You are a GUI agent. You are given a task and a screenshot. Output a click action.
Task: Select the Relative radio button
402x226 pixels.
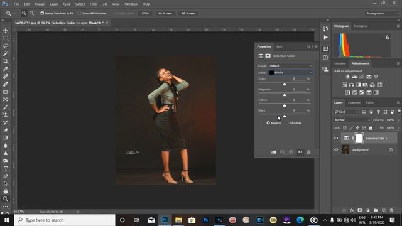[x=268, y=123]
